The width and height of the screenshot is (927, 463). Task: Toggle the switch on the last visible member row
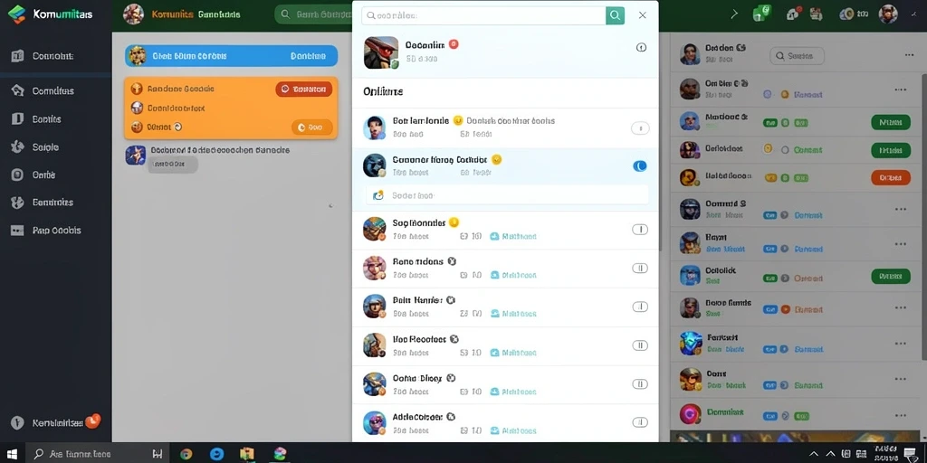tap(640, 422)
